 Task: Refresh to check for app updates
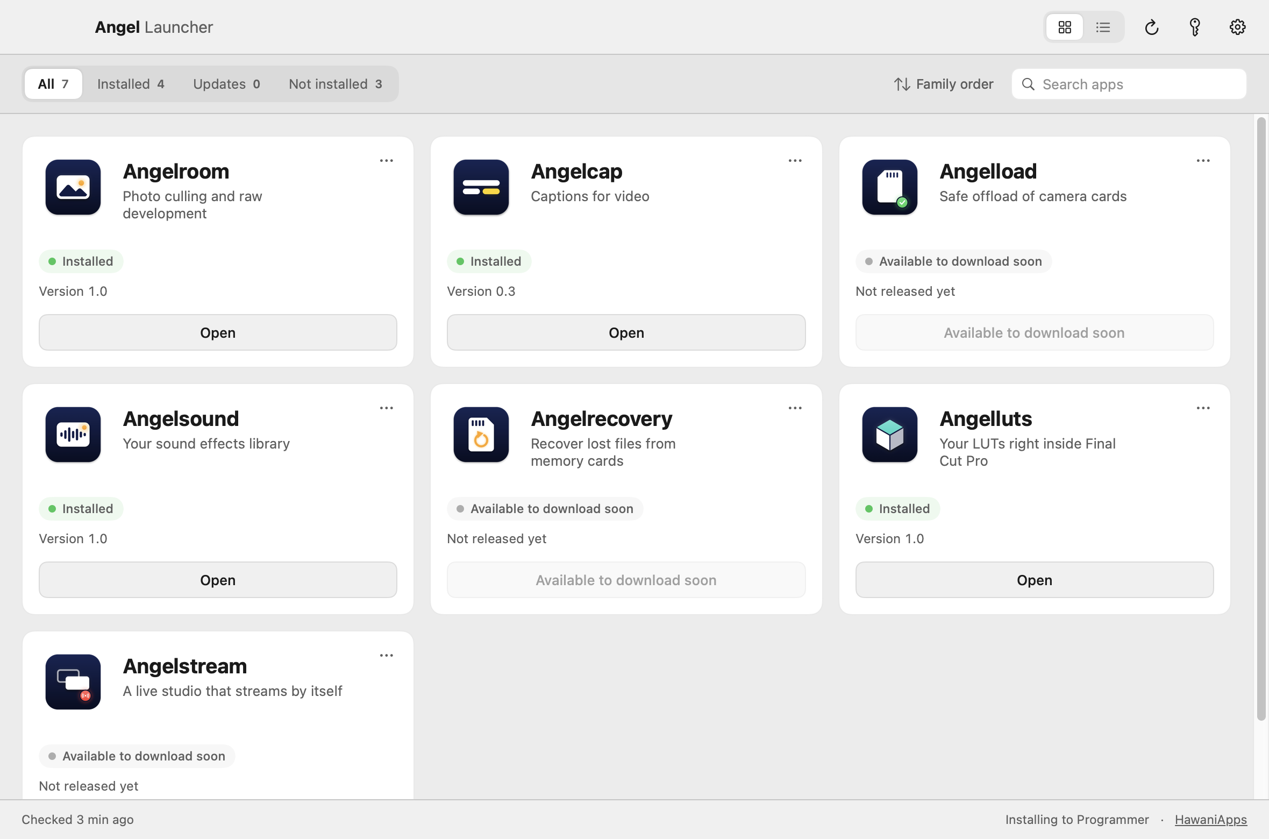[1151, 27]
